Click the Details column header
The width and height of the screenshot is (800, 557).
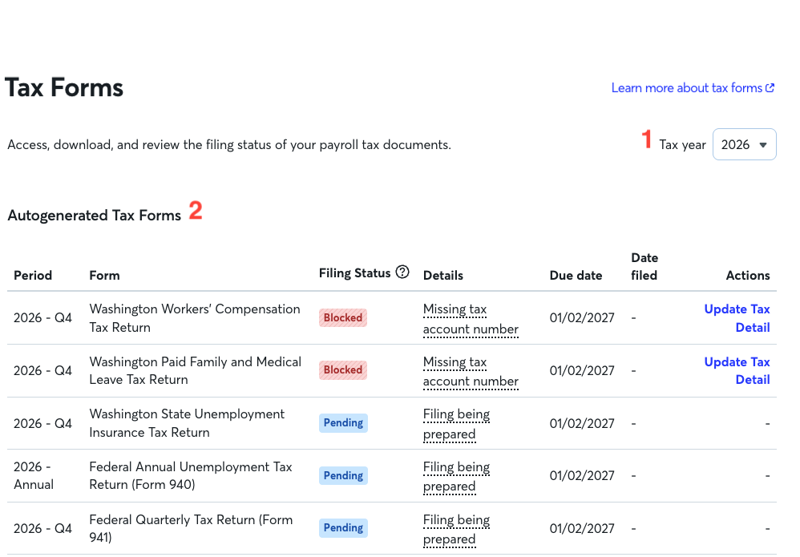coord(442,276)
